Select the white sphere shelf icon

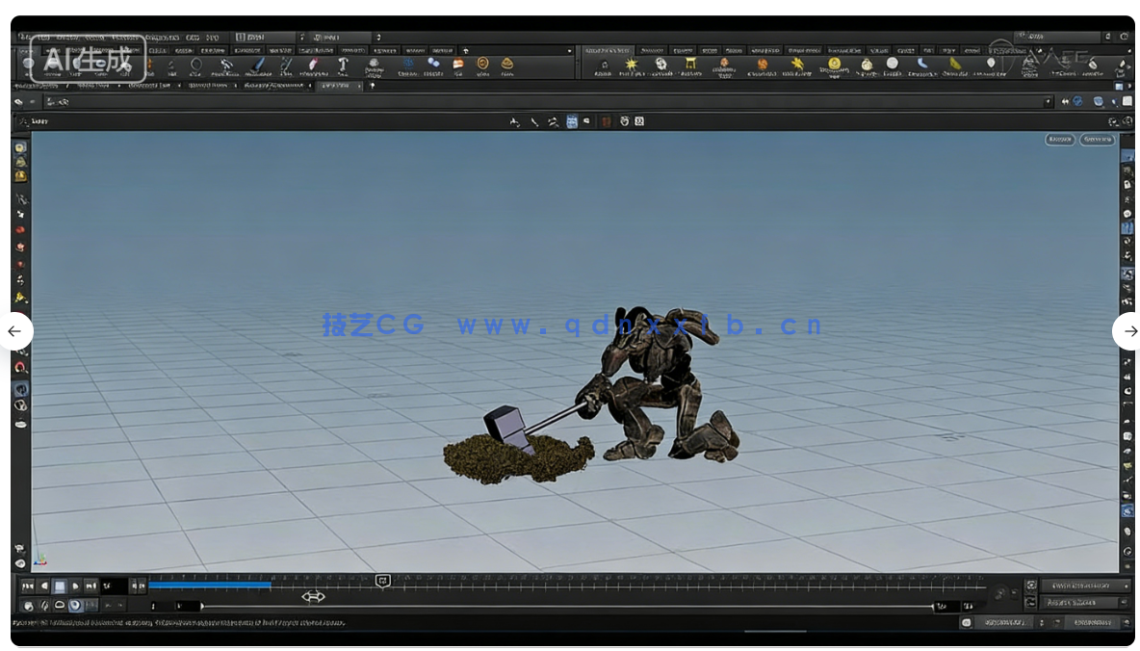tap(893, 65)
